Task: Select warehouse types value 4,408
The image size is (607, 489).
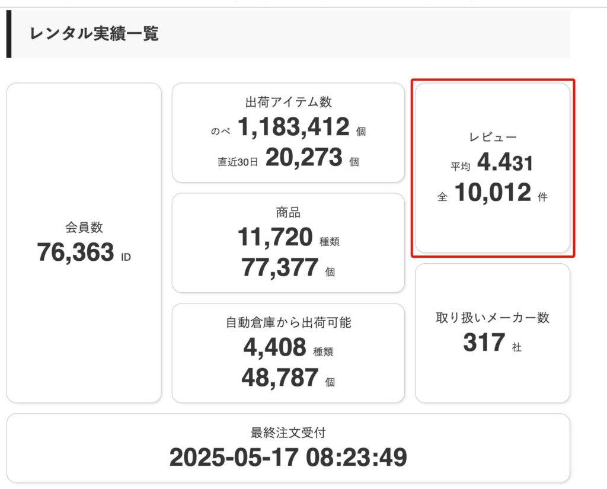Action: pos(275,347)
